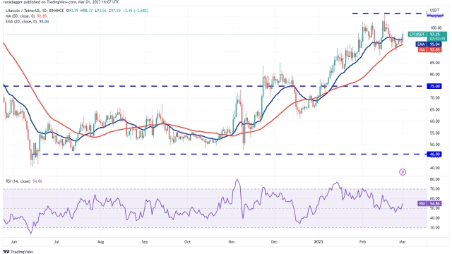This screenshot has height=254, width=452.
Task: Click the RSI (14, close) indicator label
Action: 18,181
